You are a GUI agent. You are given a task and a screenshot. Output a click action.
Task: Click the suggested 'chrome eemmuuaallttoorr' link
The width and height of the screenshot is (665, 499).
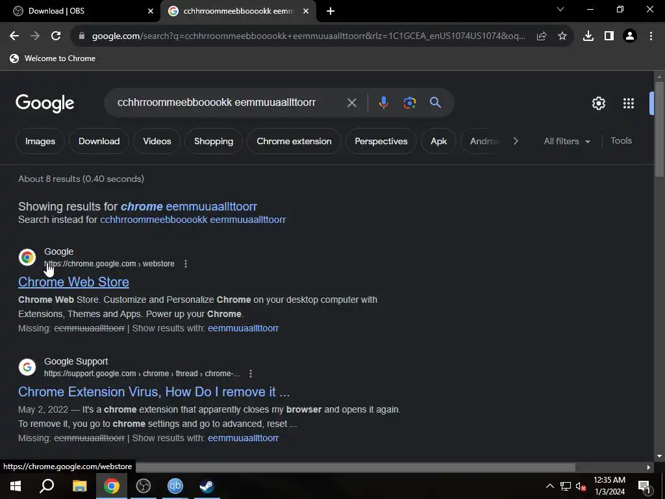click(x=189, y=207)
